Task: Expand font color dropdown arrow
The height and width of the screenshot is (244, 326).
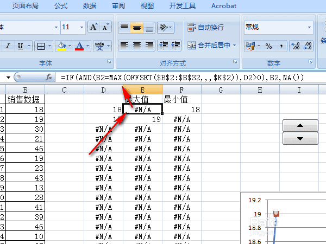Action: pos(87,46)
